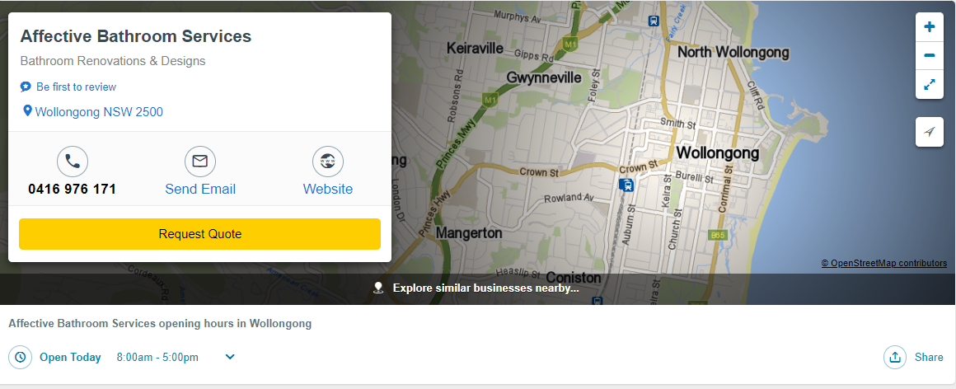Image resolution: width=956 pixels, height=389 pixels.
Task: Click the North Wollongong map label
Action: [x=733, y=53]
